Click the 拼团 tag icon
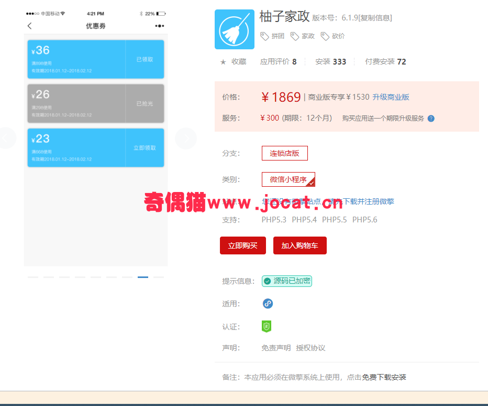488x406 pixels. 264,36
